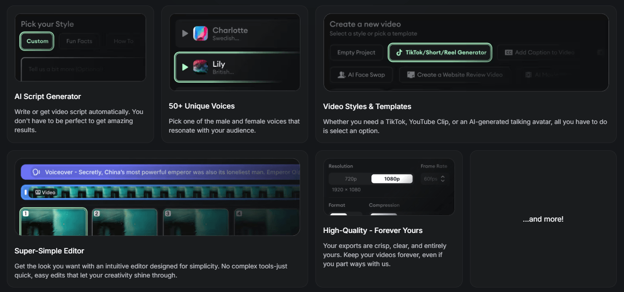Select the Charlotte voice row
This screenshot has width=624, height=292.
pyautogui.click(x=238, y=34)
